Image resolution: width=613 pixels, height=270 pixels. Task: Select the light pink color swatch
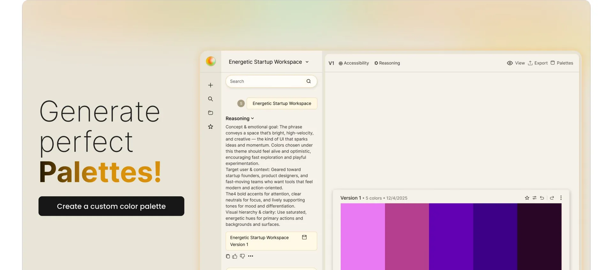(363, 237)
